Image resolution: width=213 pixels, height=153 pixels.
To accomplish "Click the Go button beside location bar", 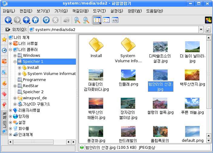I will pos(208,29).
